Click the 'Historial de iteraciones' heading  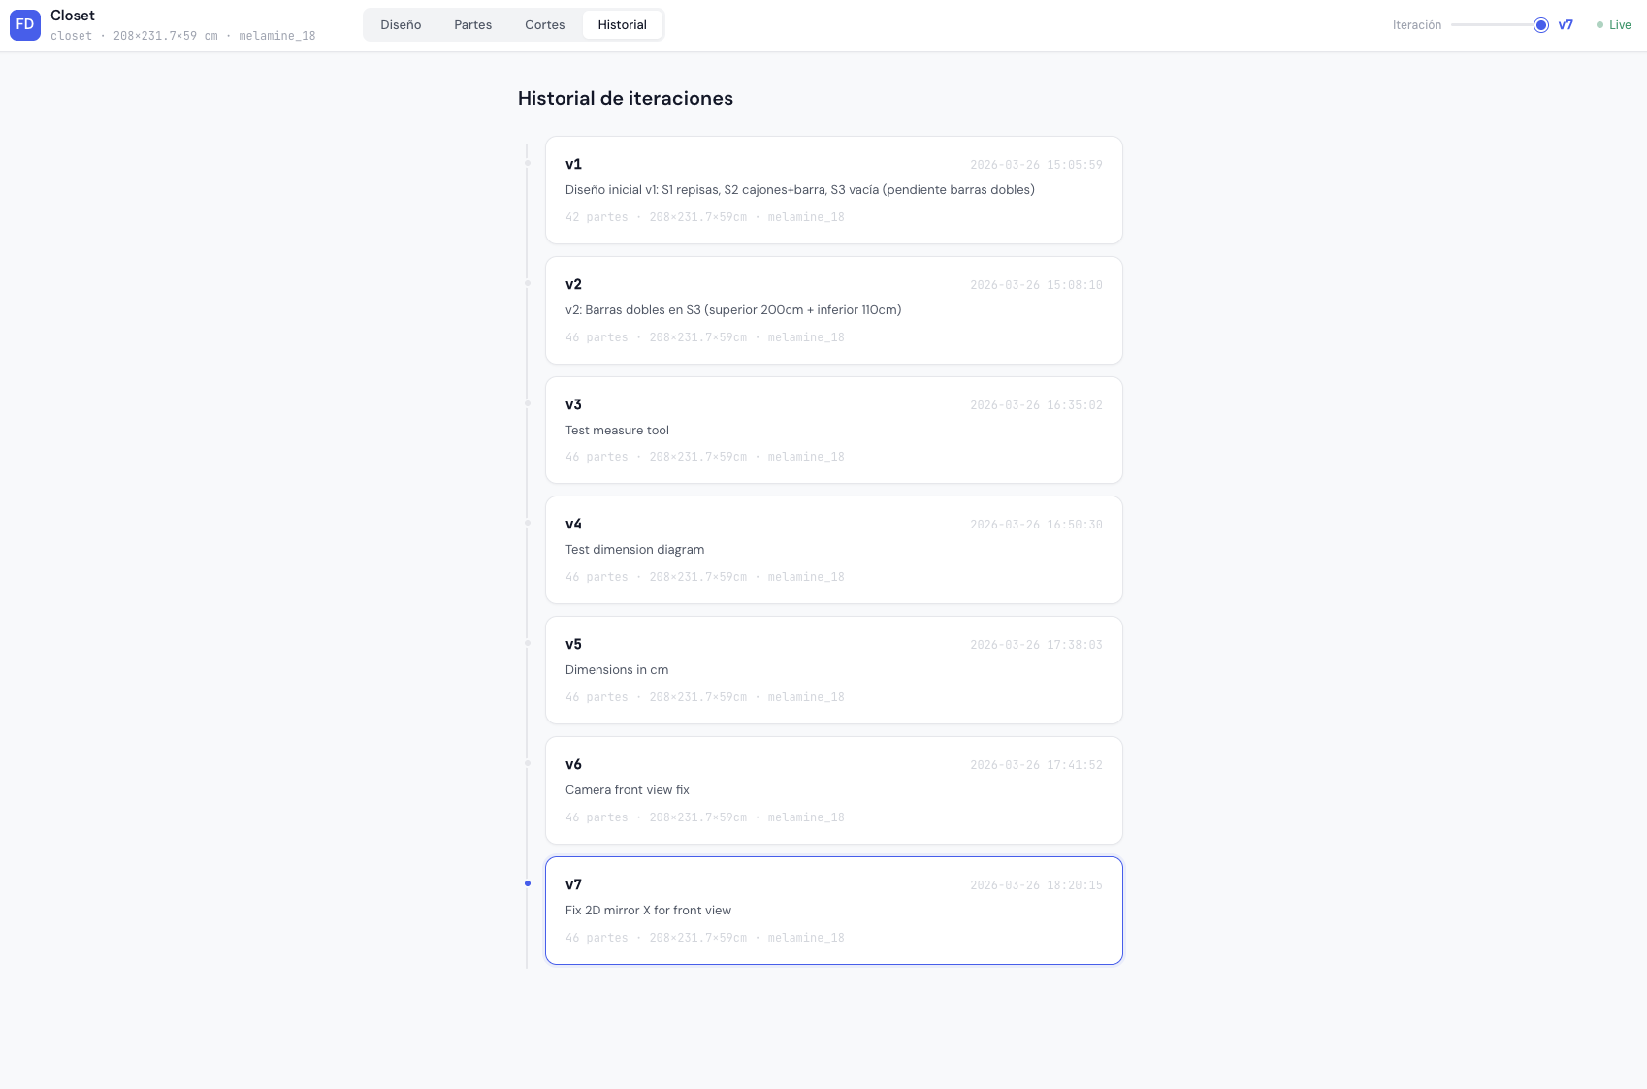click(x=626, y=98)
